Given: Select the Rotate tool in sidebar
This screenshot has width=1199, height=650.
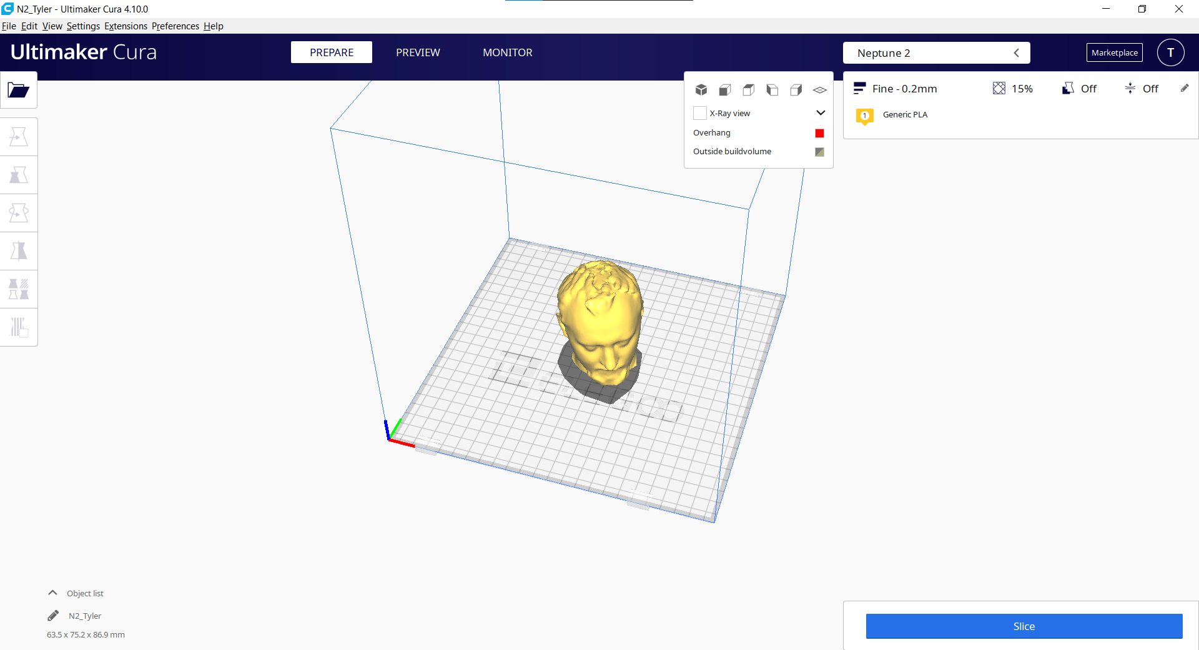Looking at the screenshot, I should click(19, 213).
